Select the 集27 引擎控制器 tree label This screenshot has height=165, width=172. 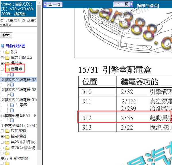click(x=14, y=158)
